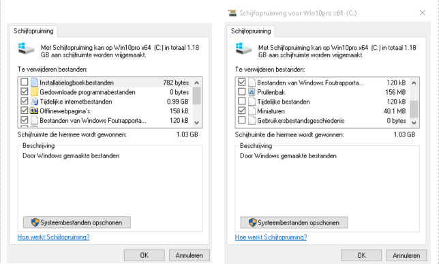Select the left Schijfopruiming tab
This screenshot has height=264, width=439.
pyautogui.click(x=33, y=31)
